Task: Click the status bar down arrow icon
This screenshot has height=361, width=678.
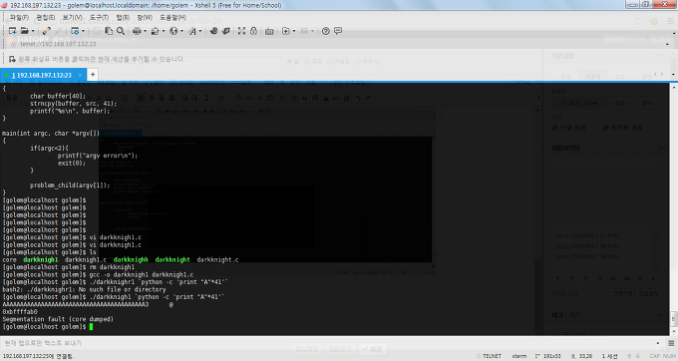Action: point(638,356)
